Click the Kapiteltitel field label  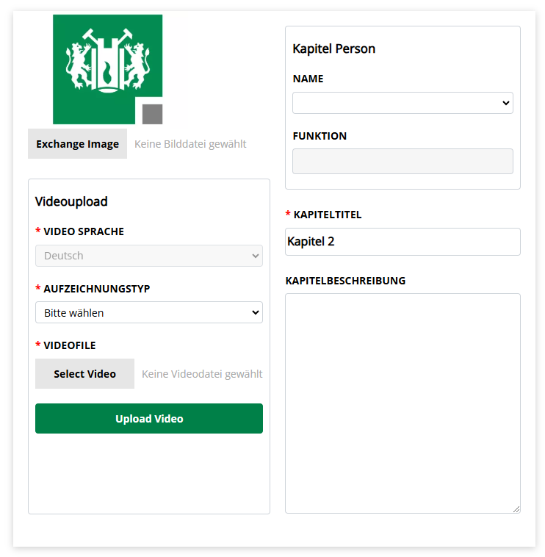click(328, 215)
